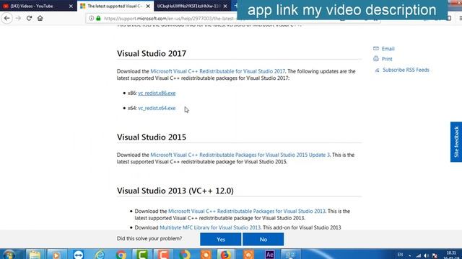The width and height of the screenshot is (462, 259).
Task: Open Google Chrome from the taskbar
Action: point(121,254)
